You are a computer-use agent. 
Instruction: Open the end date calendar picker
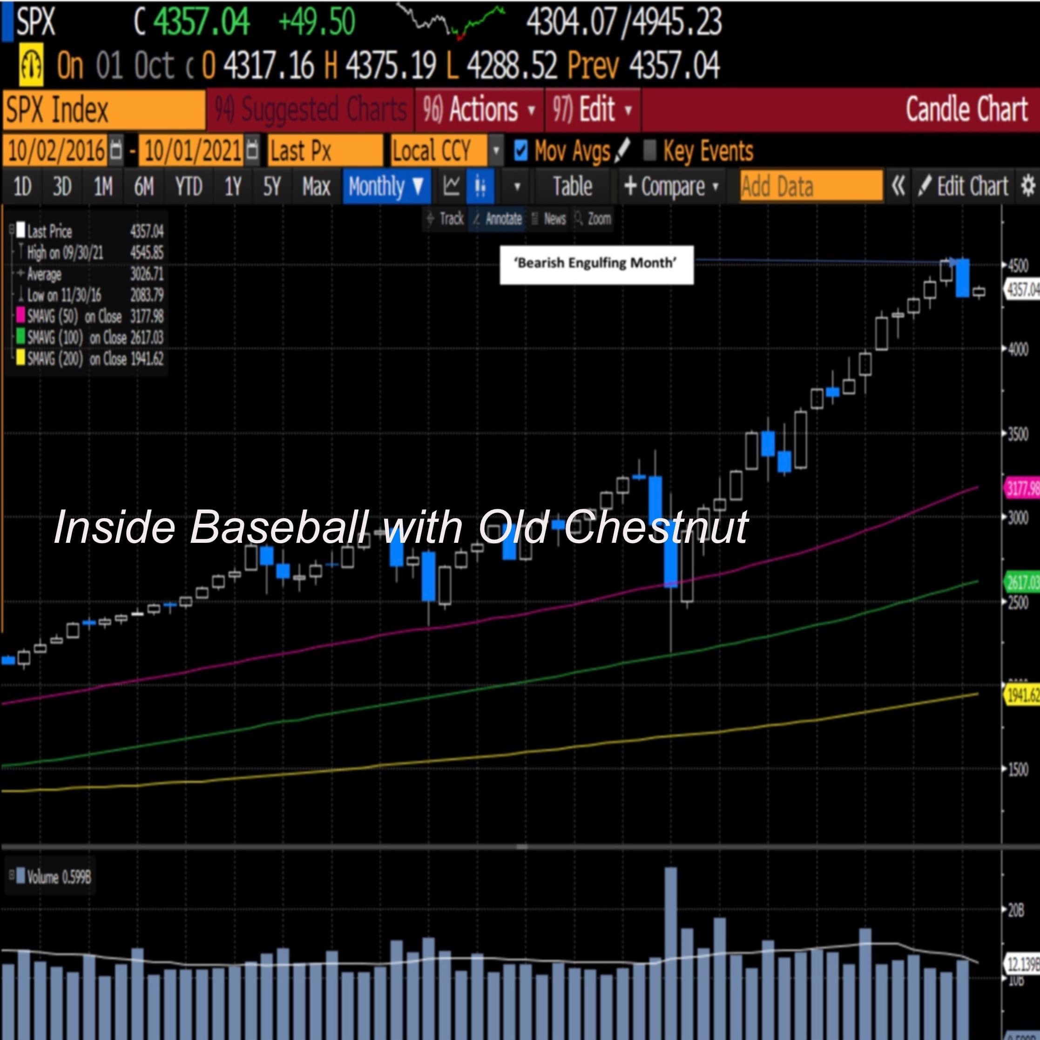pyautogui.click(x=252, y=150)
